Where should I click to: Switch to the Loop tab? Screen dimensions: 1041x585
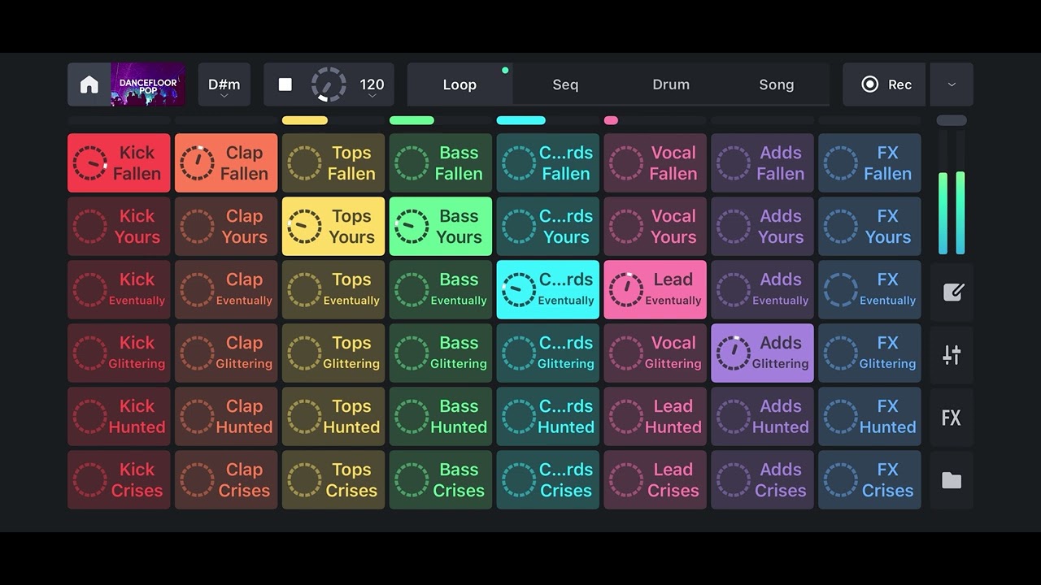coord(460,84)
